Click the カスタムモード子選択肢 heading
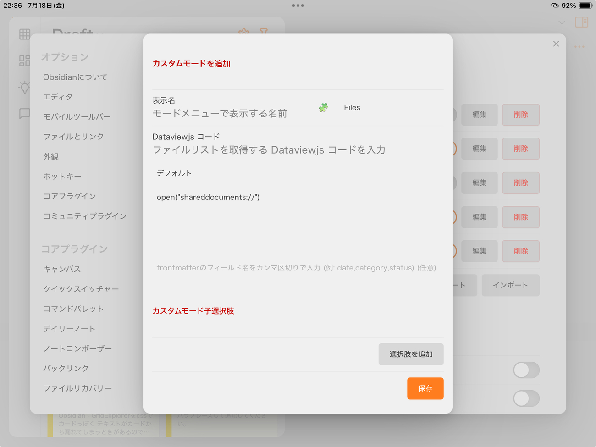 pos(193,311)
